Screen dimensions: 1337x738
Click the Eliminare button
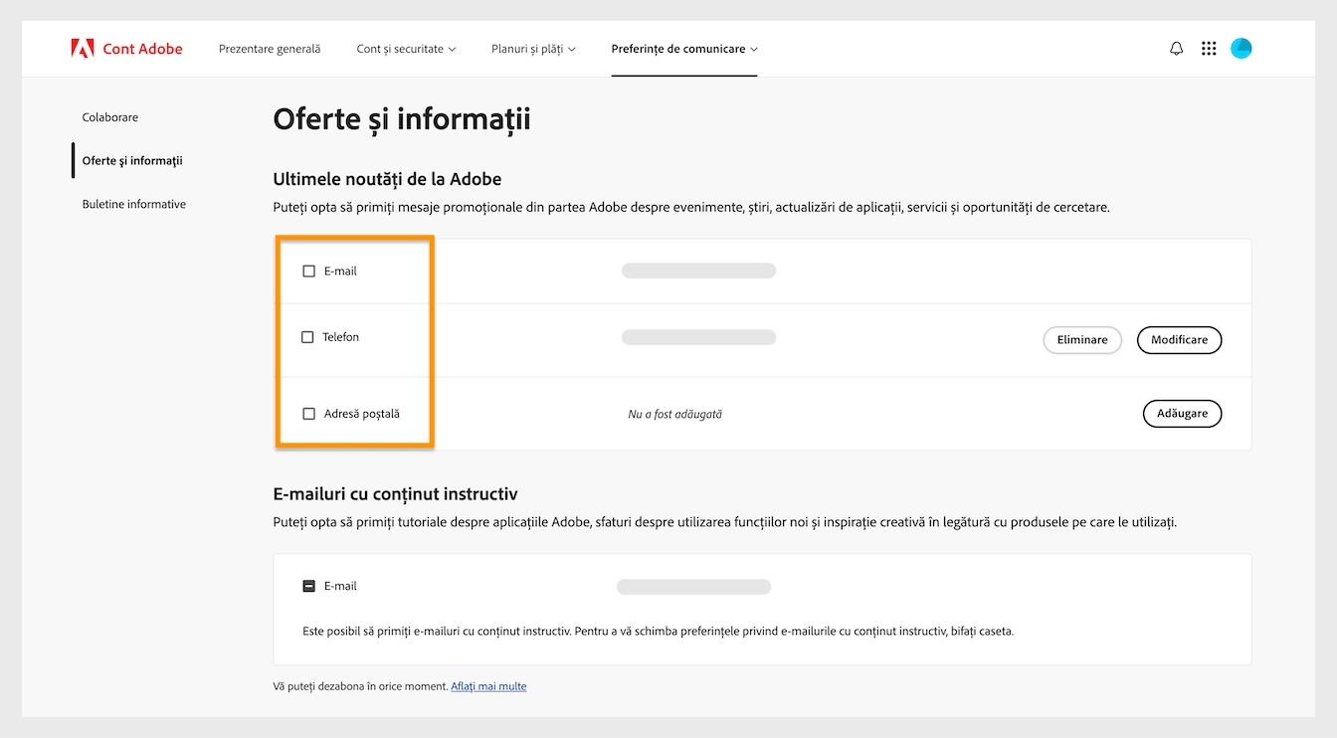(1081, 339)
